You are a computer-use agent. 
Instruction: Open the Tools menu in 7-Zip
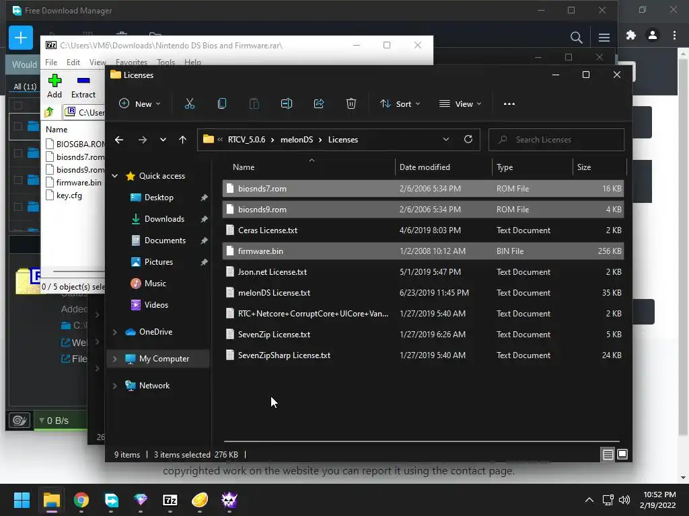166,62
